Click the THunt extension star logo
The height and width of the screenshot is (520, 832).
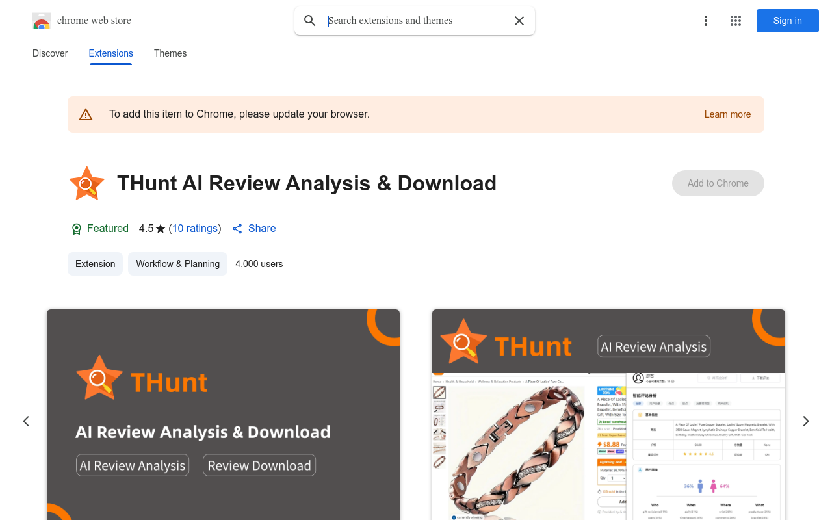[x=87, y=183]
